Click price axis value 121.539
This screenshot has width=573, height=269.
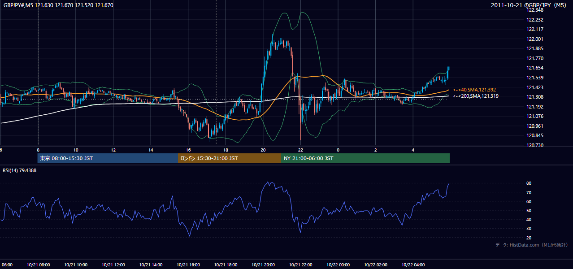[x=535, y=78]
